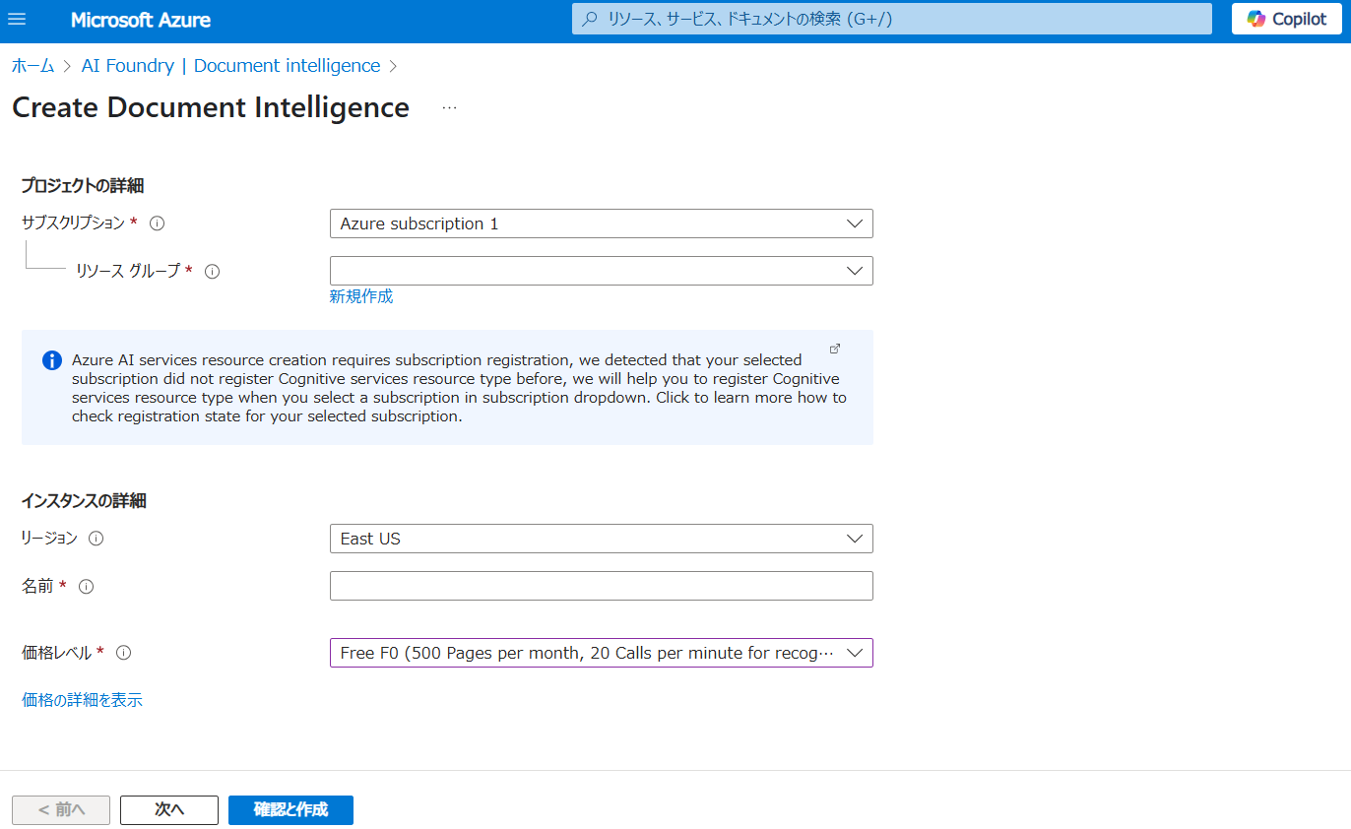This screenshot has width=1351, height=829.
Task: Click the ellipsis next to the page title
Action: tap(449, 107)
